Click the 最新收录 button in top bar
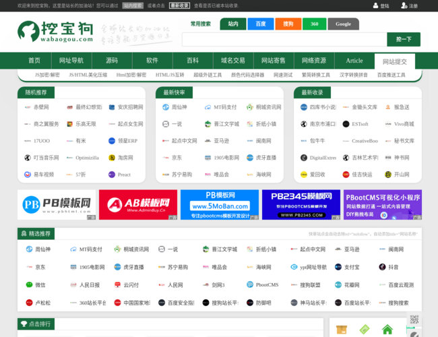The width and height of the screenshot is (438, 337). point(180,5)
